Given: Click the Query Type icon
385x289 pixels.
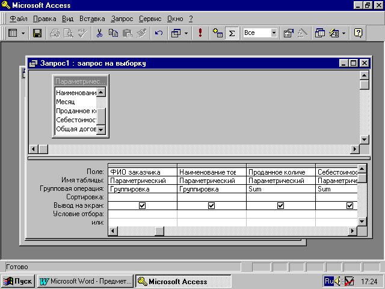Looking at the screenshot, I should point(176,33).
